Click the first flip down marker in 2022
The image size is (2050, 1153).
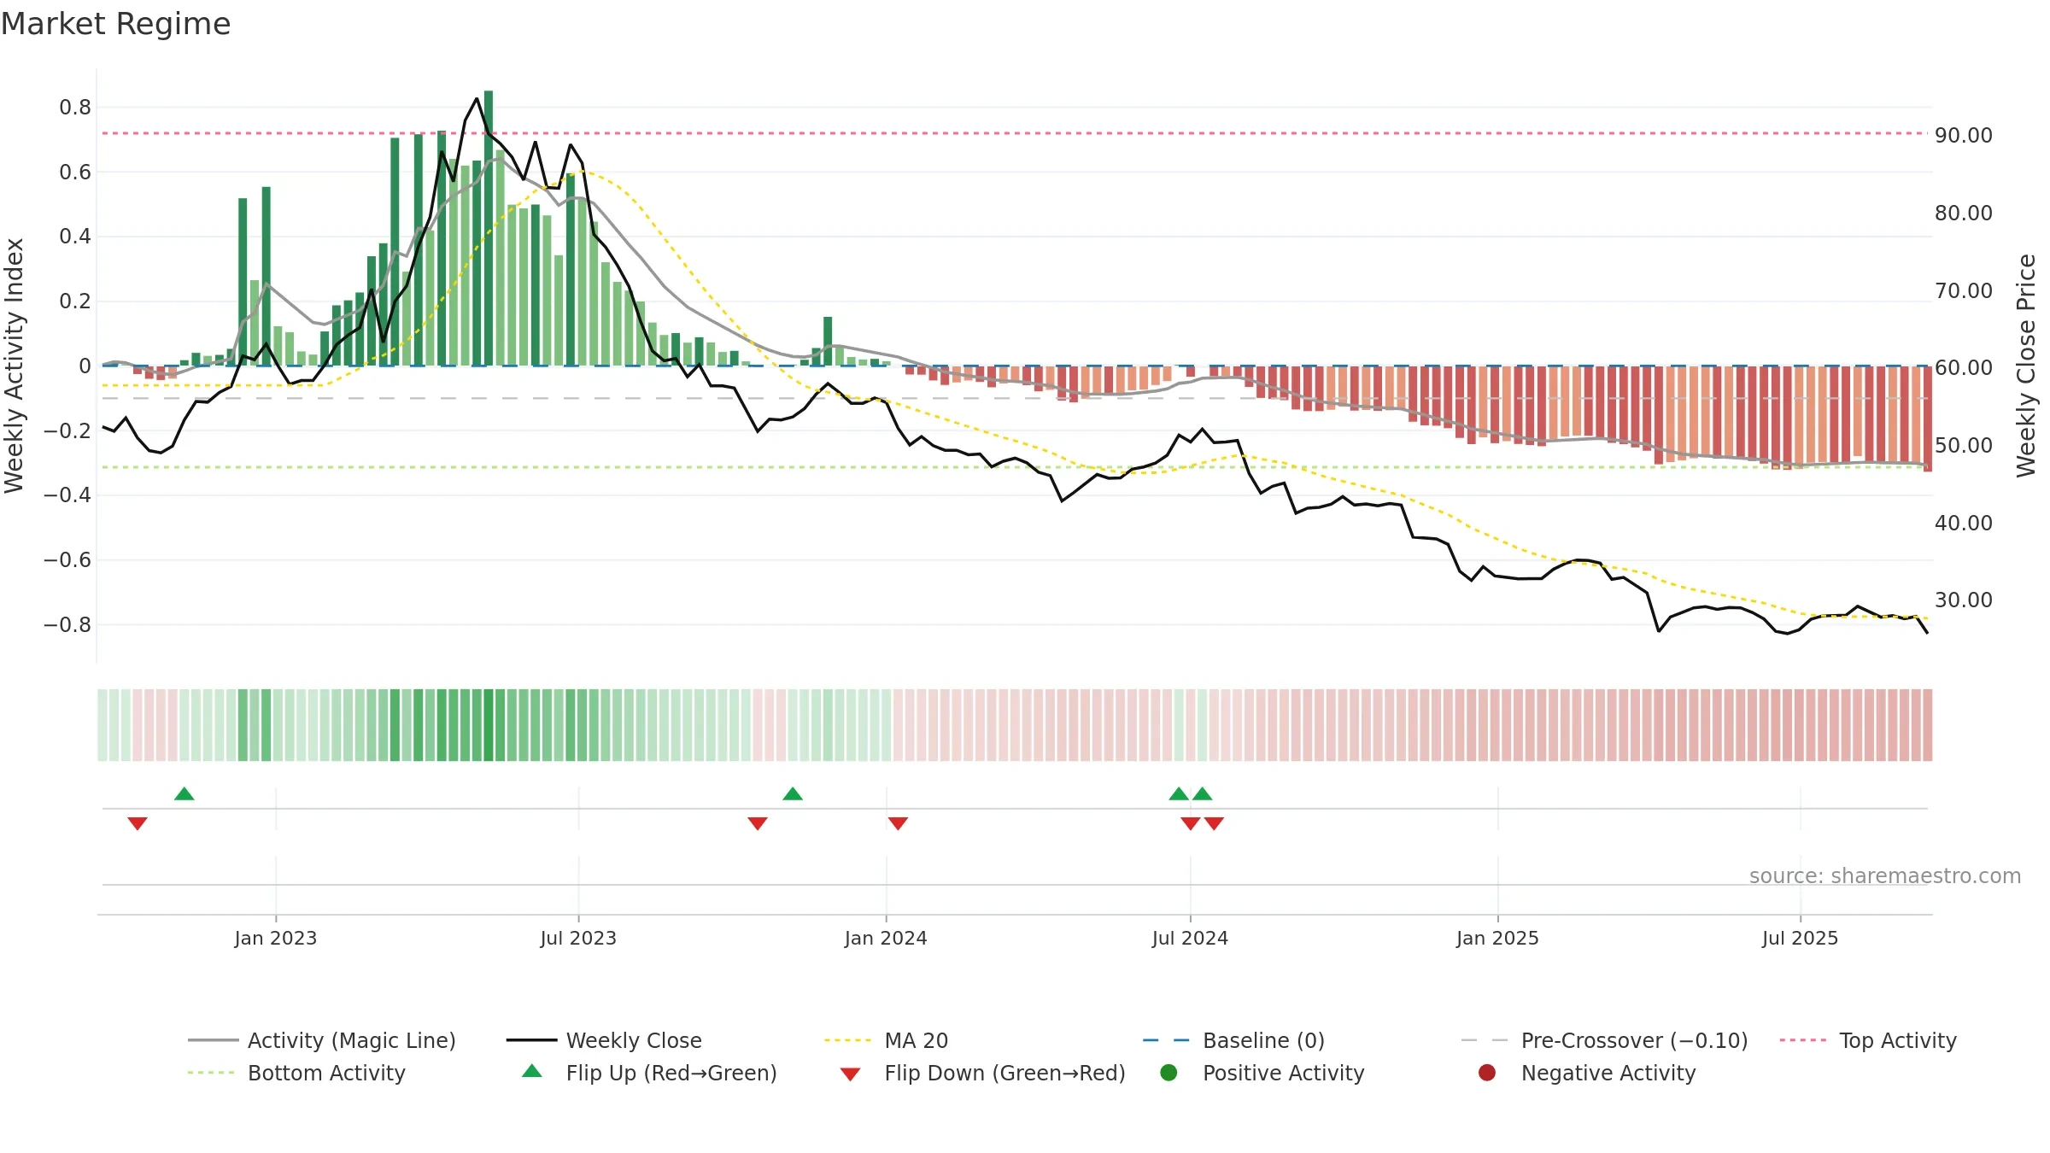coord(138,823)
